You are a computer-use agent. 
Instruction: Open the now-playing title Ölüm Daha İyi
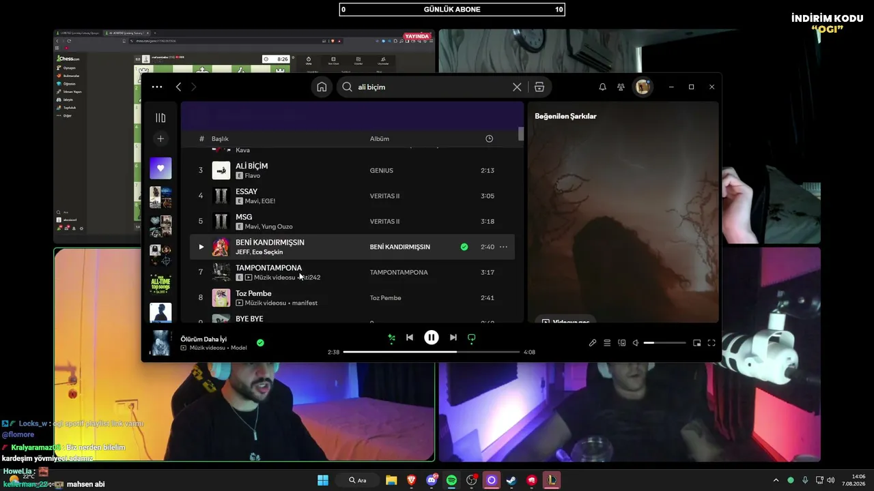203,339
